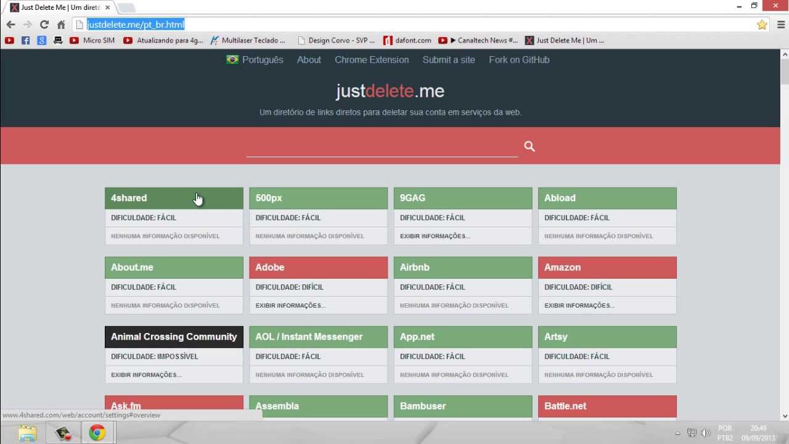This screenshot has height=444, width=789.
Task: Open the About.me delete link
Action: point(174,268)
